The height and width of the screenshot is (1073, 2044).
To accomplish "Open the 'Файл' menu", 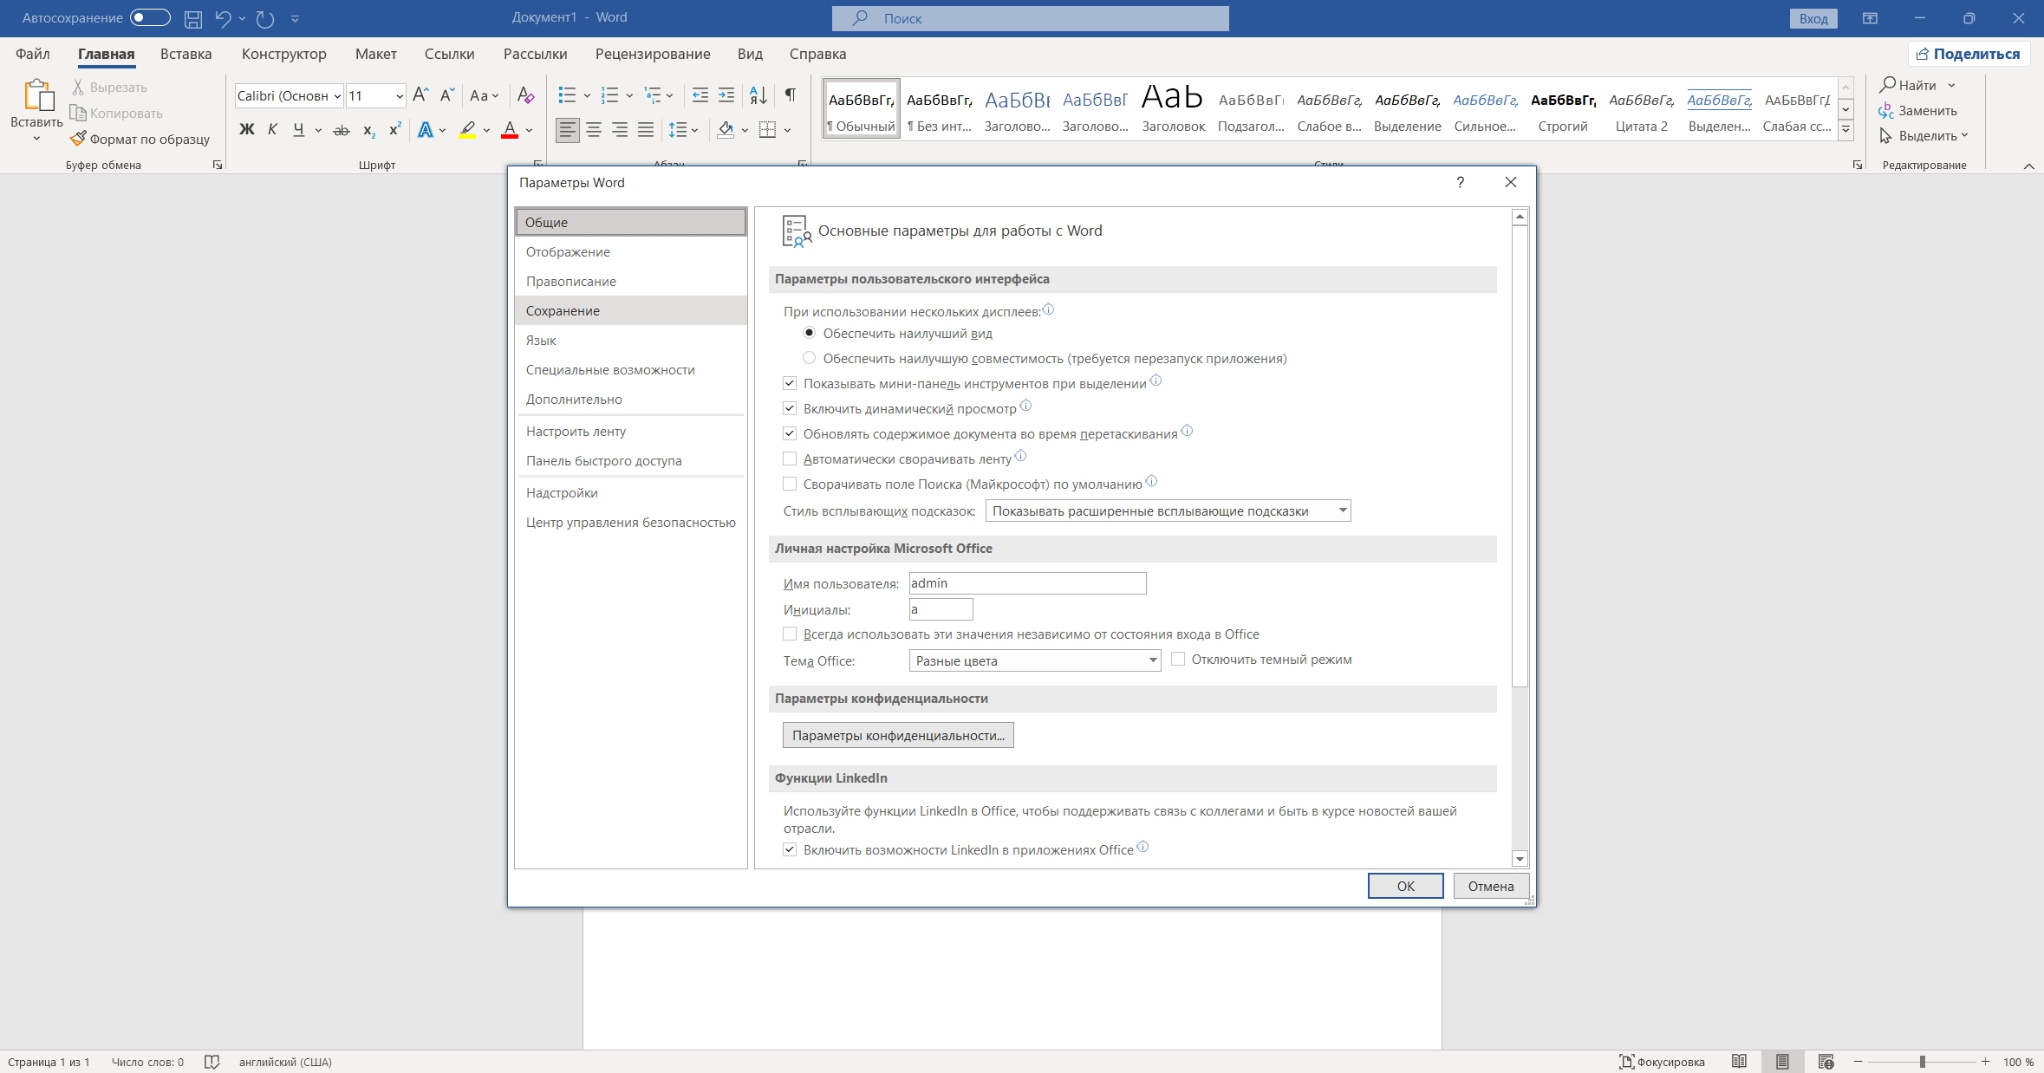I will [33, 54].
